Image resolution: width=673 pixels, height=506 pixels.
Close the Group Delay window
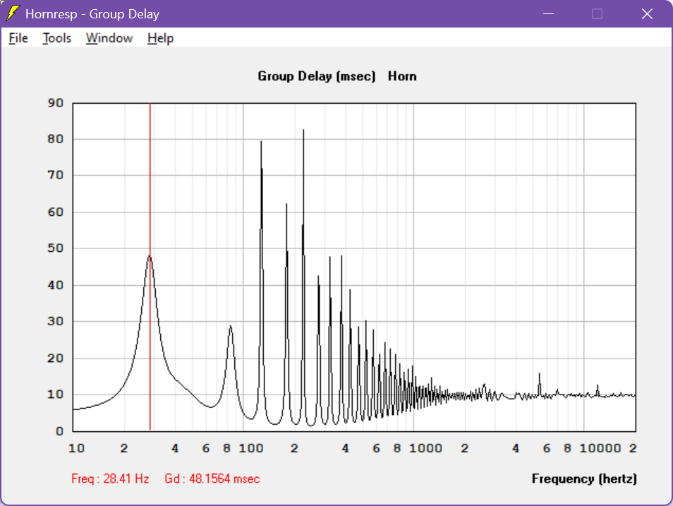pos(647,13)
